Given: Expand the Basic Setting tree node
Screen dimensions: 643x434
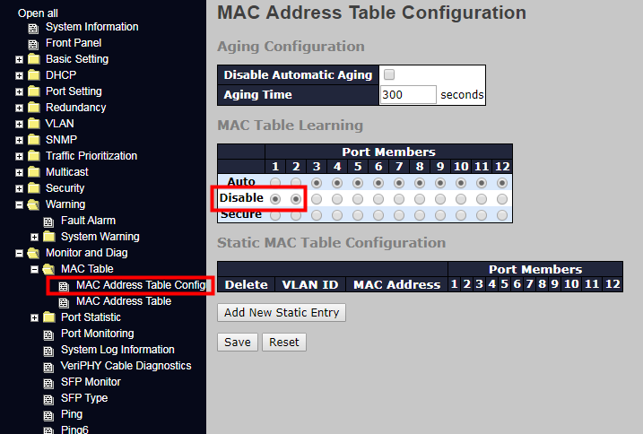Looking at the screenshot, I should 19,60.
